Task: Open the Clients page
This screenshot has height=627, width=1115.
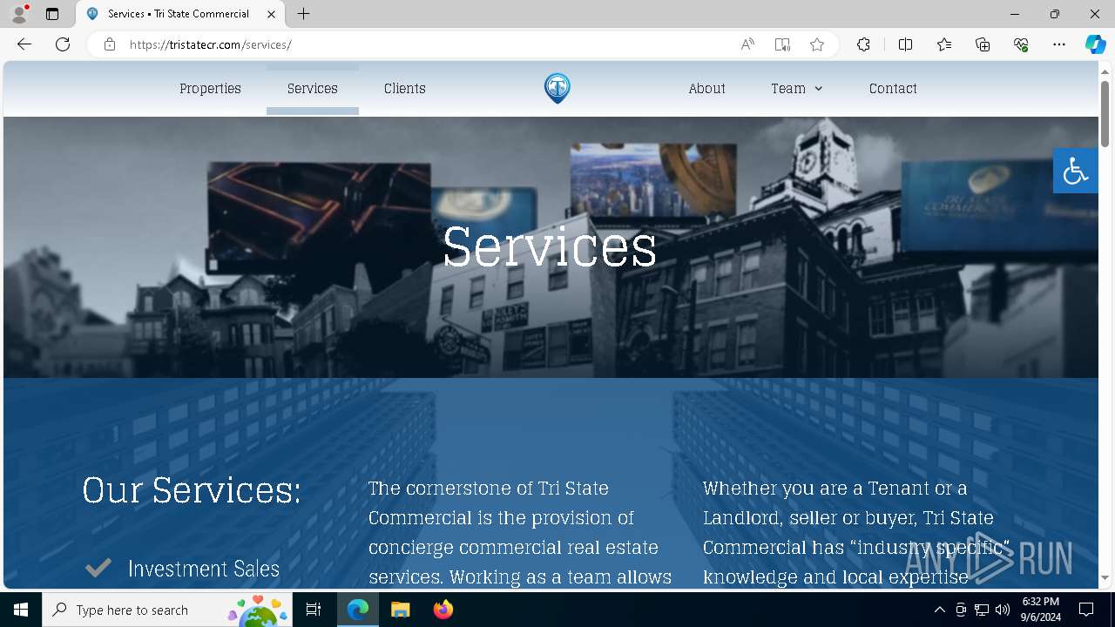Action: click(405, 89)
